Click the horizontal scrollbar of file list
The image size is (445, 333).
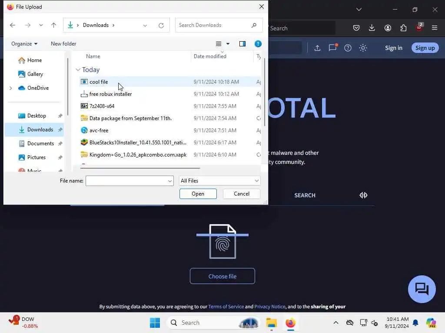click(x=140, y=168)
